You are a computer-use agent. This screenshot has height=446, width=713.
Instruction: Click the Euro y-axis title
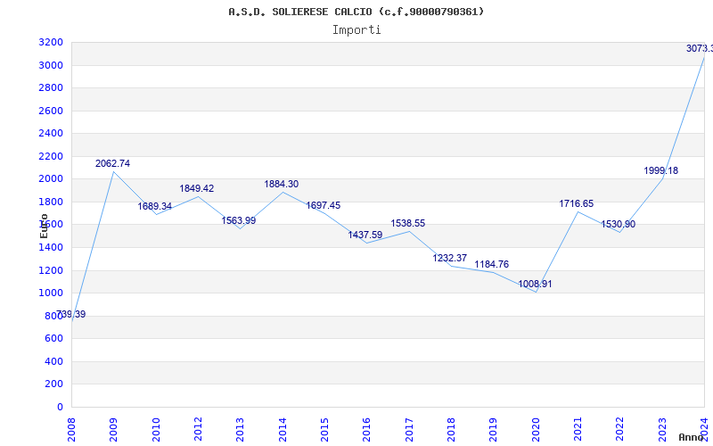pyautogui.click(x=44, y=226)
